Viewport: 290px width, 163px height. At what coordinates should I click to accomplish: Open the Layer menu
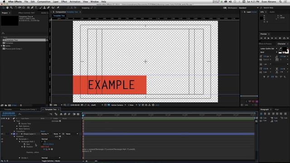[56, 1]
